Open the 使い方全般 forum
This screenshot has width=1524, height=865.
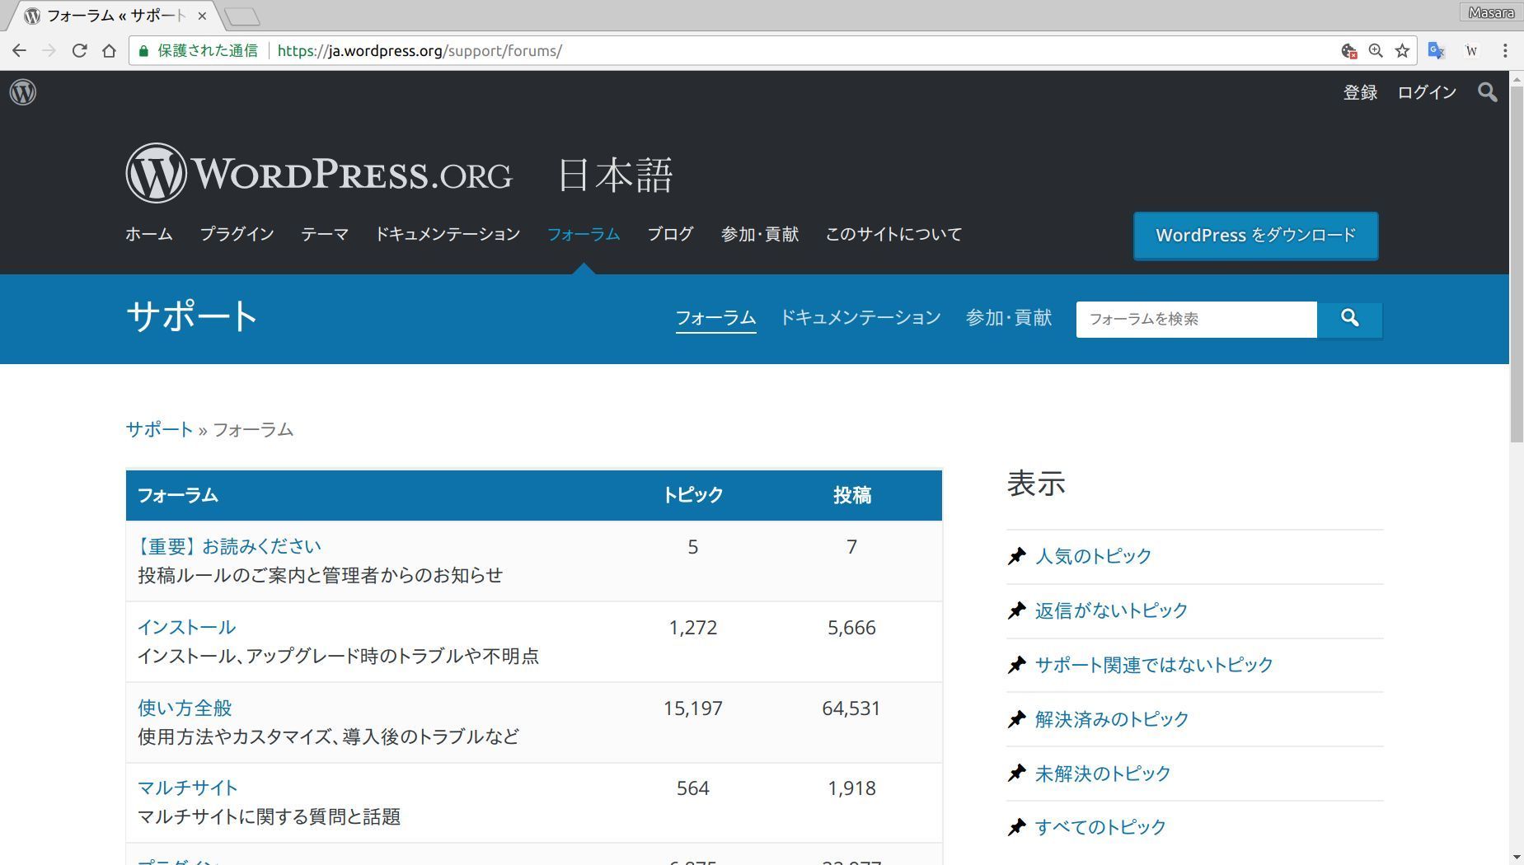point(185,708)
